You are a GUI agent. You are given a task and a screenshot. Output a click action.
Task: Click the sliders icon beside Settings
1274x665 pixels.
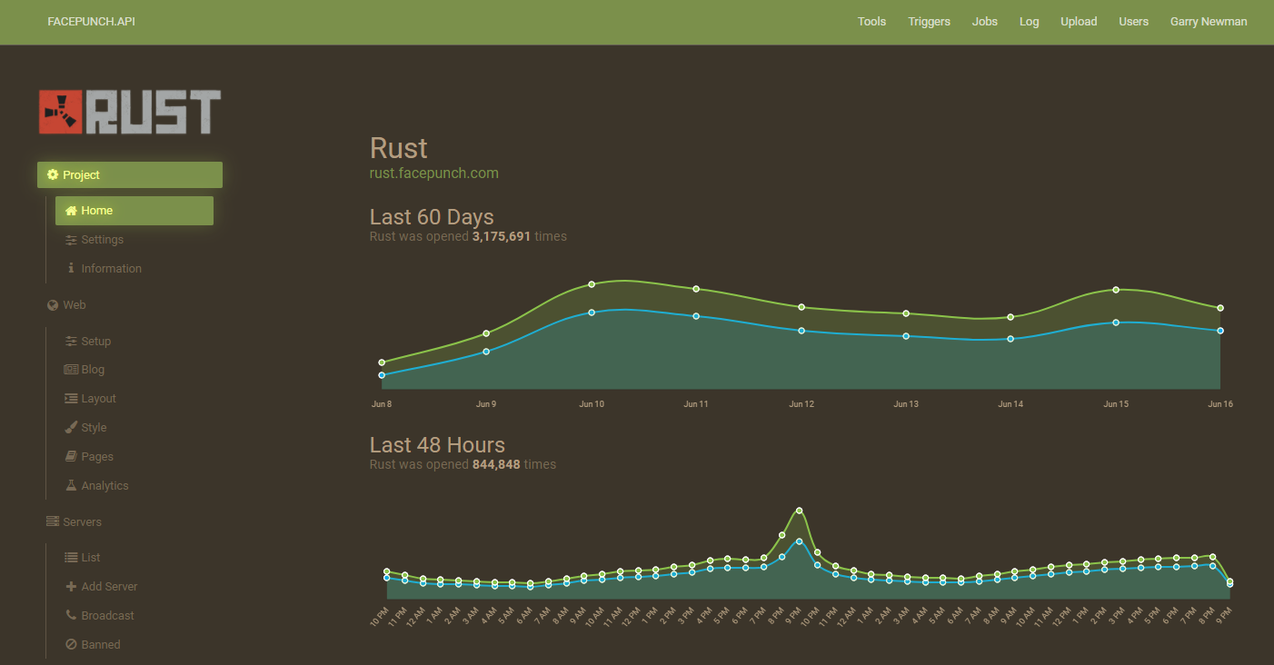tap(72, 240)
